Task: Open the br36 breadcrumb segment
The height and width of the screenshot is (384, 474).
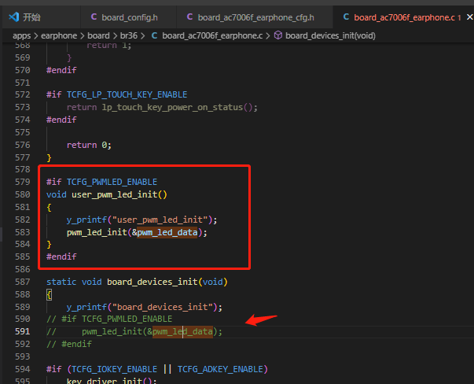Action: coord(129,35)
